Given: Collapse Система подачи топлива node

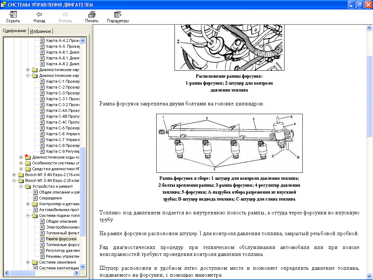Looking at the screenshot, I should (28, 215).
